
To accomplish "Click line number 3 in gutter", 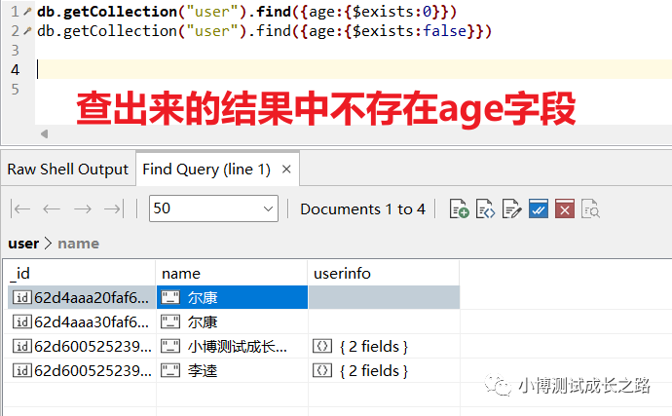I will (15, 51).
